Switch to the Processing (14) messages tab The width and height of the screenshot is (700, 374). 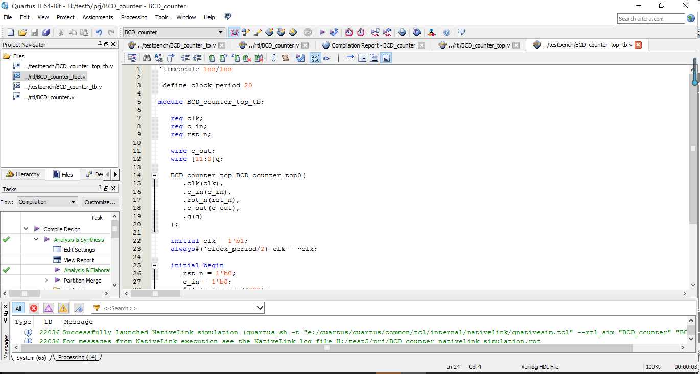(77, 358)
